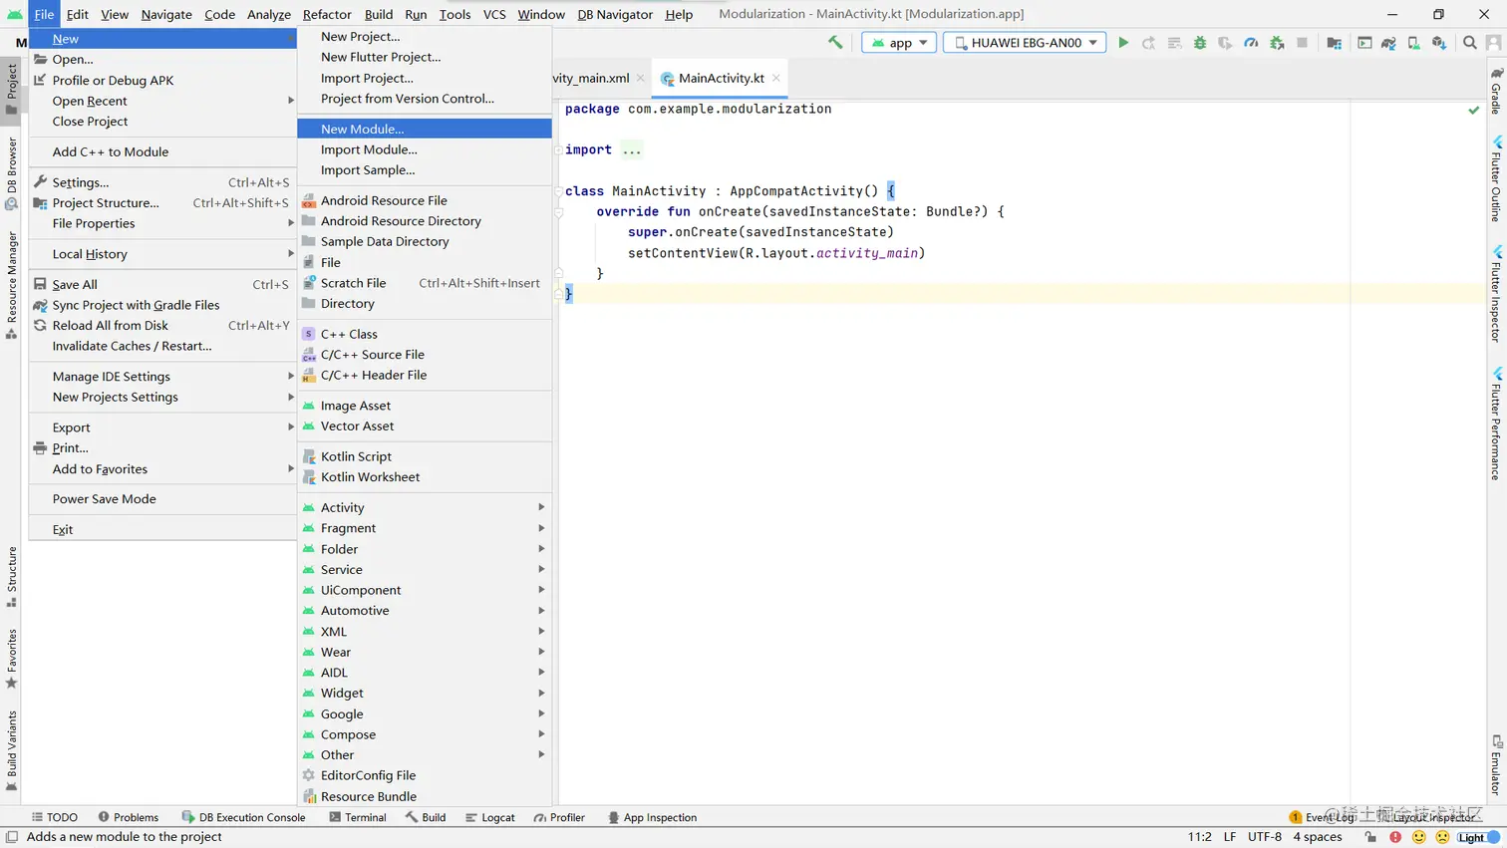
Task: Open the Terminal tool window
Action: tap(357, 817)
